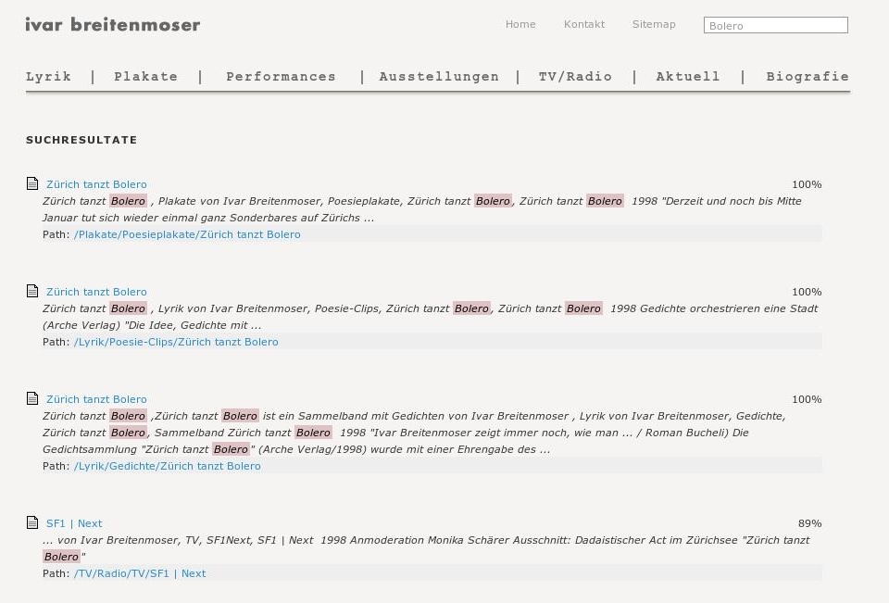Open the Lyrik menu
889x603 pixels.
click(49, 77)
